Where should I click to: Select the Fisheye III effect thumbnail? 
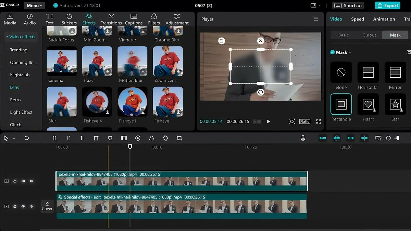(x=132, y=102)
